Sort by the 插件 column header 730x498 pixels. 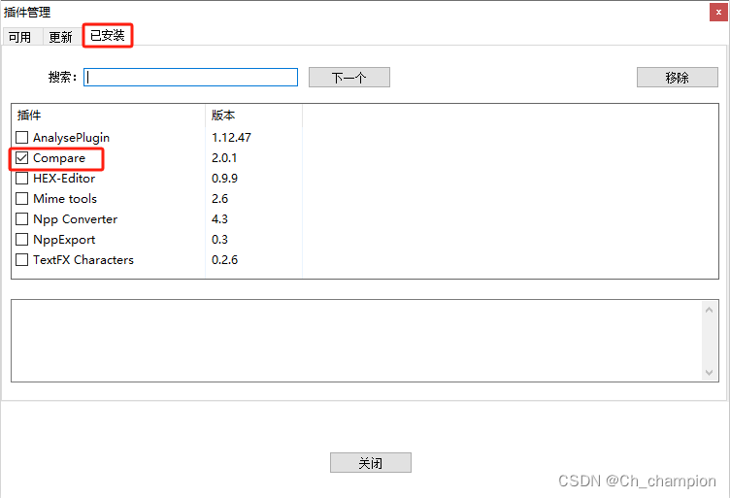pos(108,115)
